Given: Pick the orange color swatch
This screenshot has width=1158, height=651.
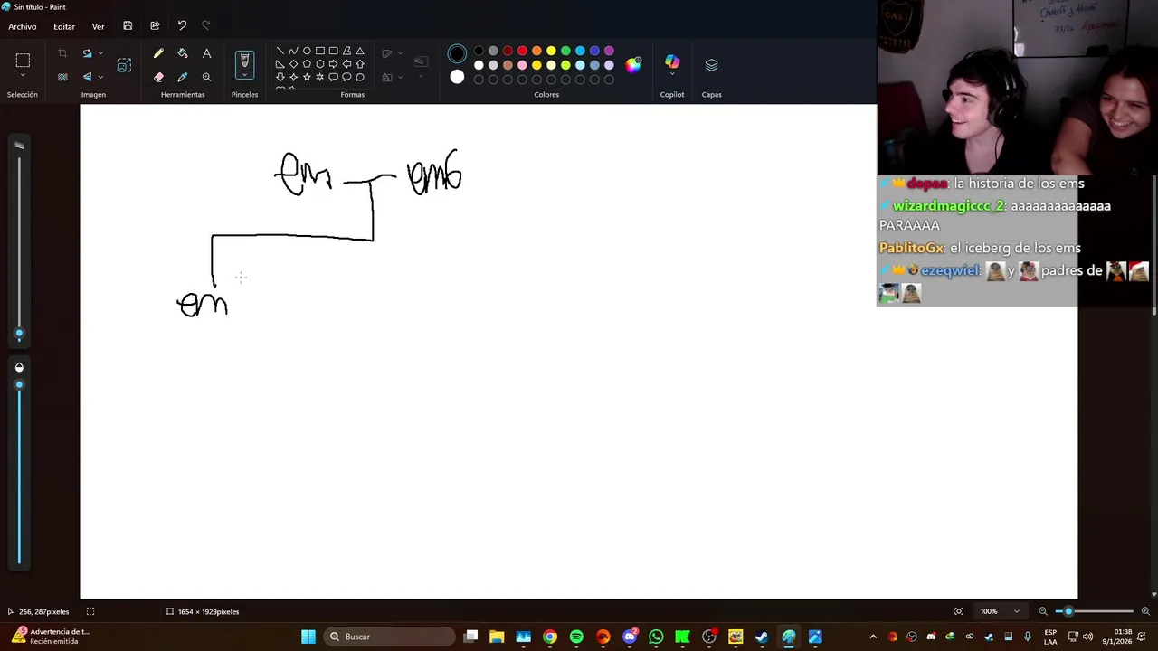Looking at the screenshot, I should tap(536, 51).
